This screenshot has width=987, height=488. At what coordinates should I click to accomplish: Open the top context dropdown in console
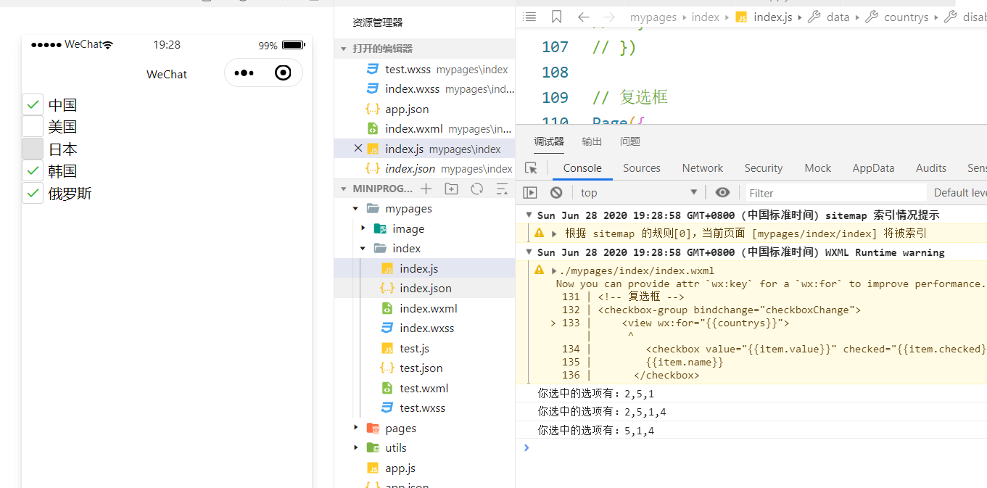(639, 192)
